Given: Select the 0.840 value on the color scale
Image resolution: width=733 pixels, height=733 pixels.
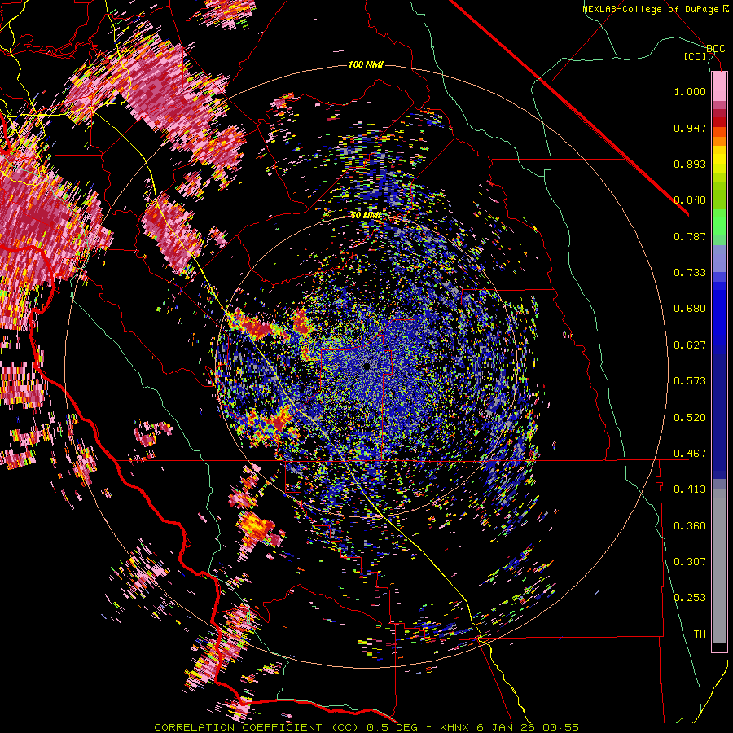Looking at the screenshot, I should point(690,200).
